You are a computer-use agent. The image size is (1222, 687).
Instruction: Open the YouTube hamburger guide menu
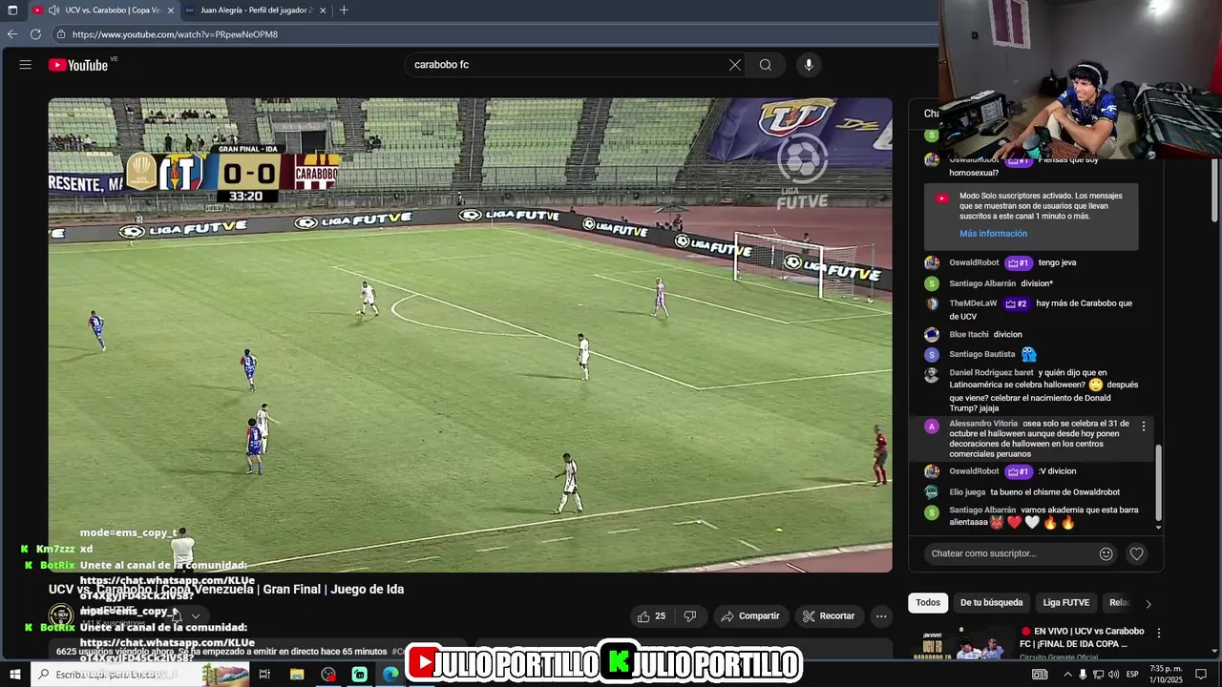[x=26, y=65]
